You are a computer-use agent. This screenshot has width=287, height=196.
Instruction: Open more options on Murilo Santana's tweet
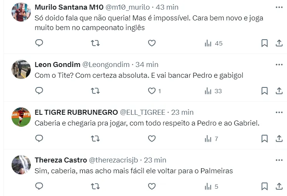(279, 7)
